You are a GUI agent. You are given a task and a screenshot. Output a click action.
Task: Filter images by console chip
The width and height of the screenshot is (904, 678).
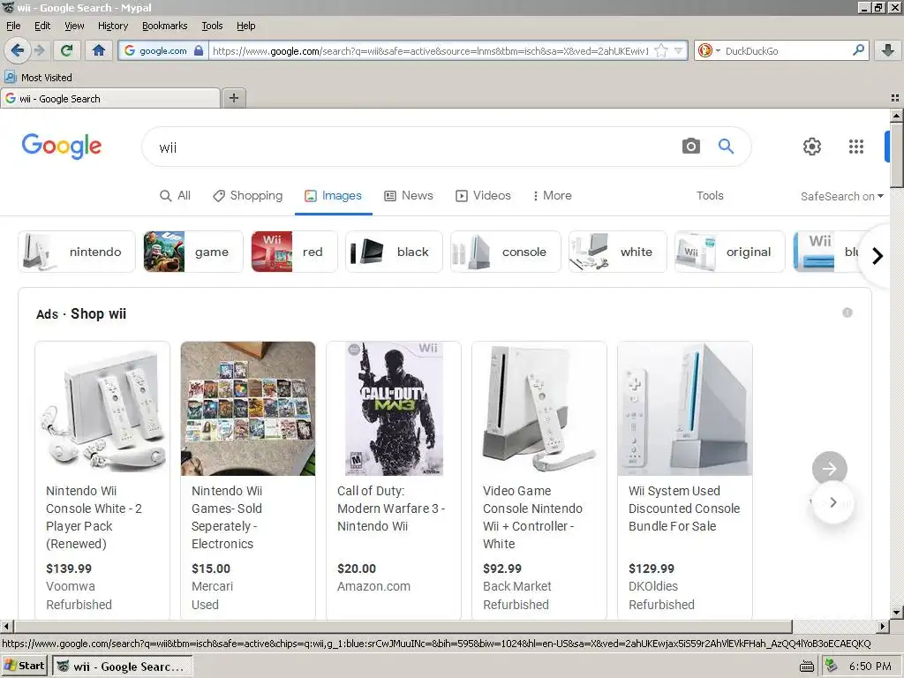(x=506, y=252)
